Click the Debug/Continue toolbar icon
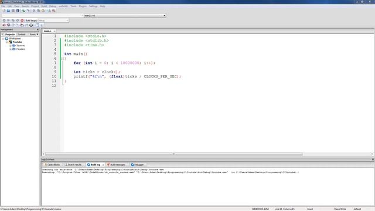The width and height of the screenshot is (375, 211). pos(4,25)
